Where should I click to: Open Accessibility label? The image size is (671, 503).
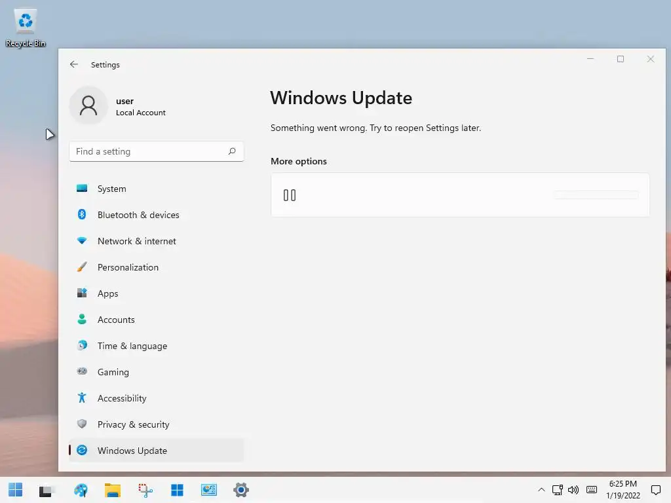tap(122, 398)
